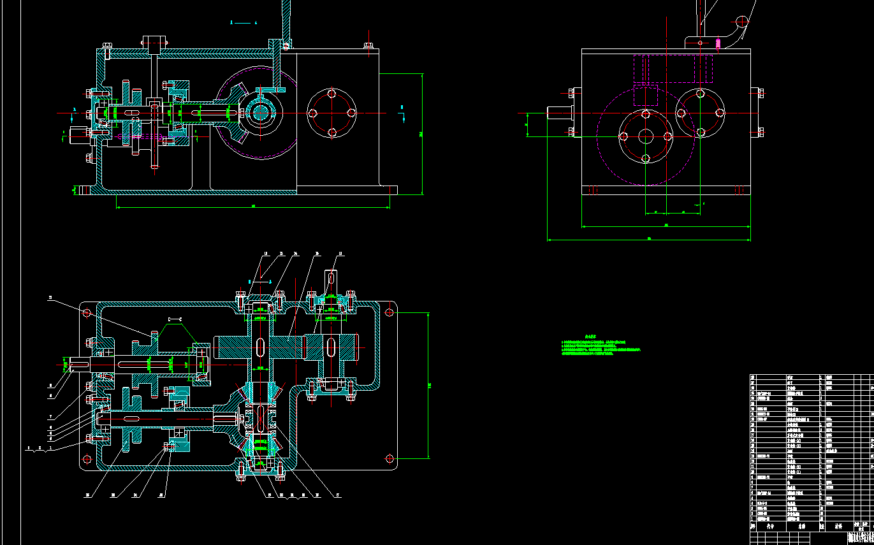This screenshot has width=874, height=545.
Task: Click the parts list table in the bottom-right corner
Action: click(x=812, y=459)
